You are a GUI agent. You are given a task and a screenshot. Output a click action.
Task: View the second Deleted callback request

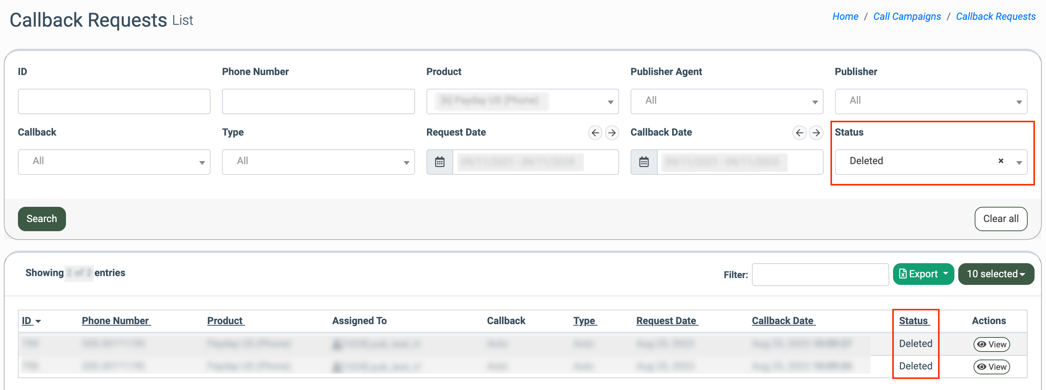pos(991,367)
